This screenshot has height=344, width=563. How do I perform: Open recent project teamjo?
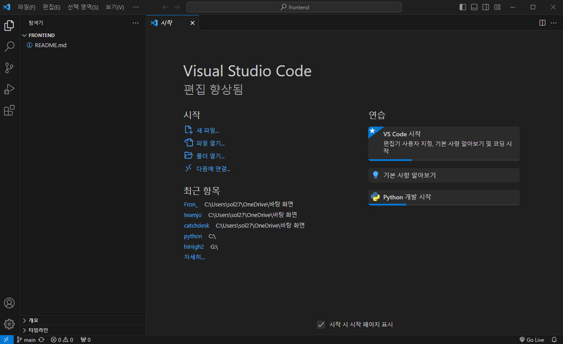point(193,215)
